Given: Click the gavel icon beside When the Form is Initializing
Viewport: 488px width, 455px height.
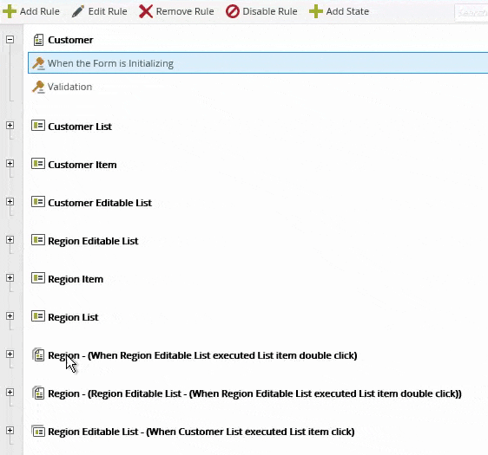Looking at the screenshot, I should (38, 63).
